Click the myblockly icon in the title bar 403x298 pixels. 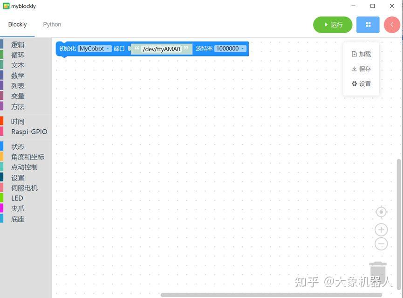coord(6,7)
